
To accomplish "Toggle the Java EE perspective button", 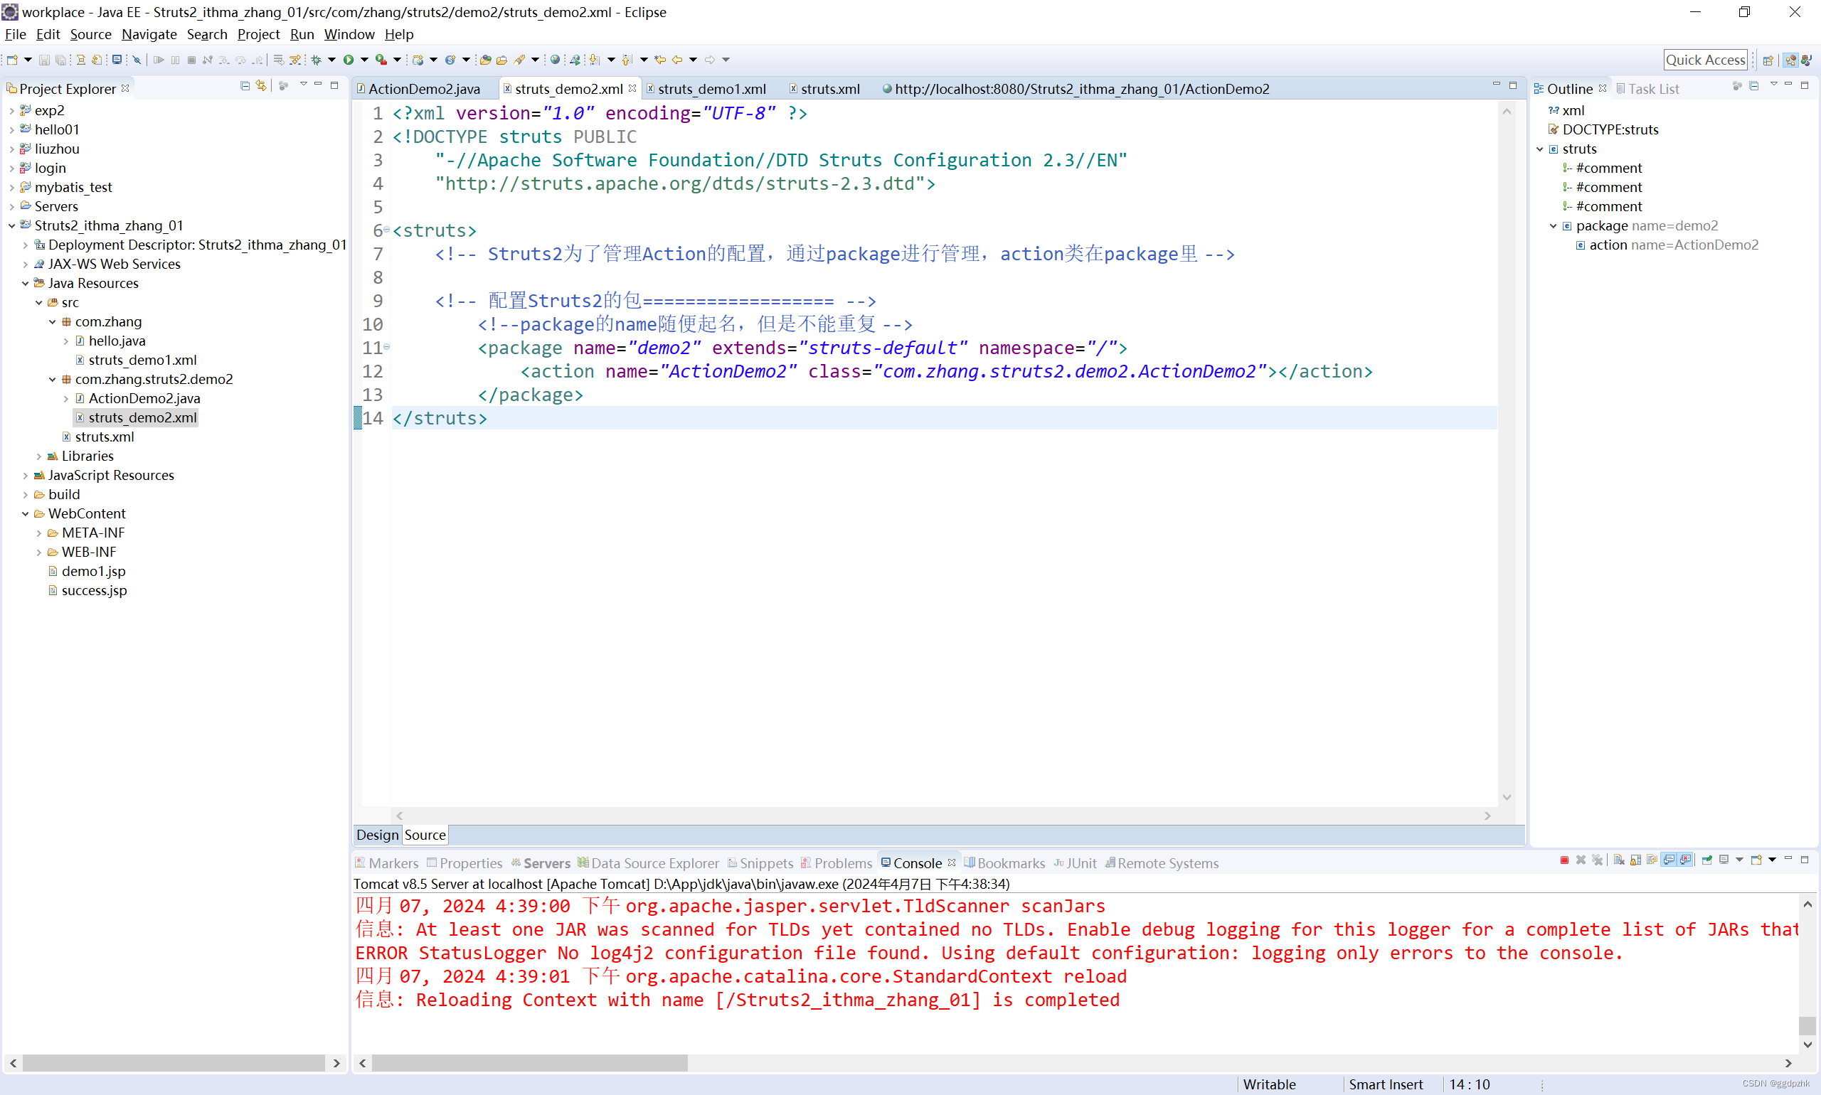I will pos(1790,60).
